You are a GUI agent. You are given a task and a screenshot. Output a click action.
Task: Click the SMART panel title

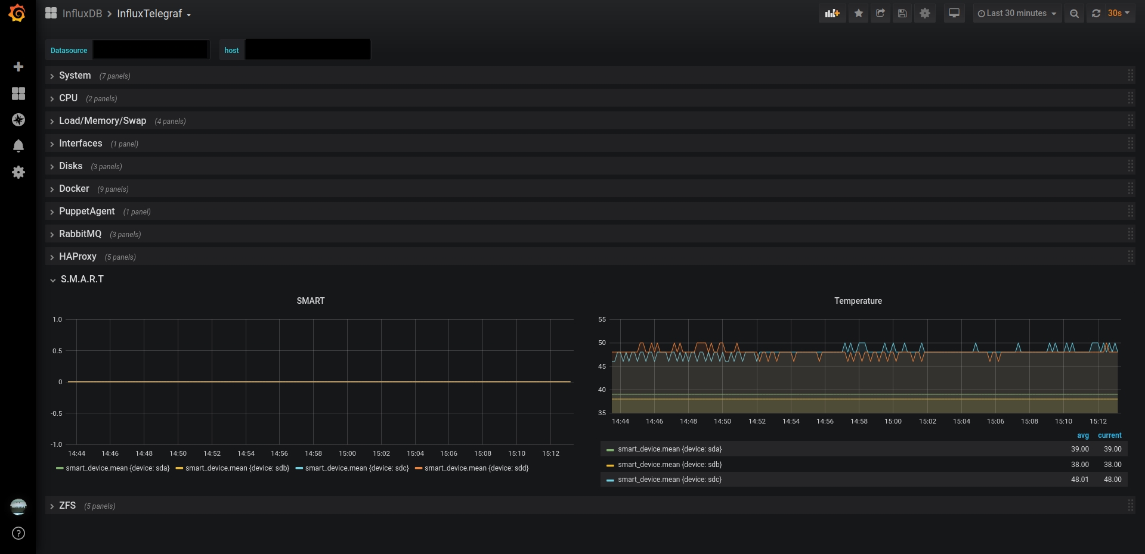(x=311, y=301)
